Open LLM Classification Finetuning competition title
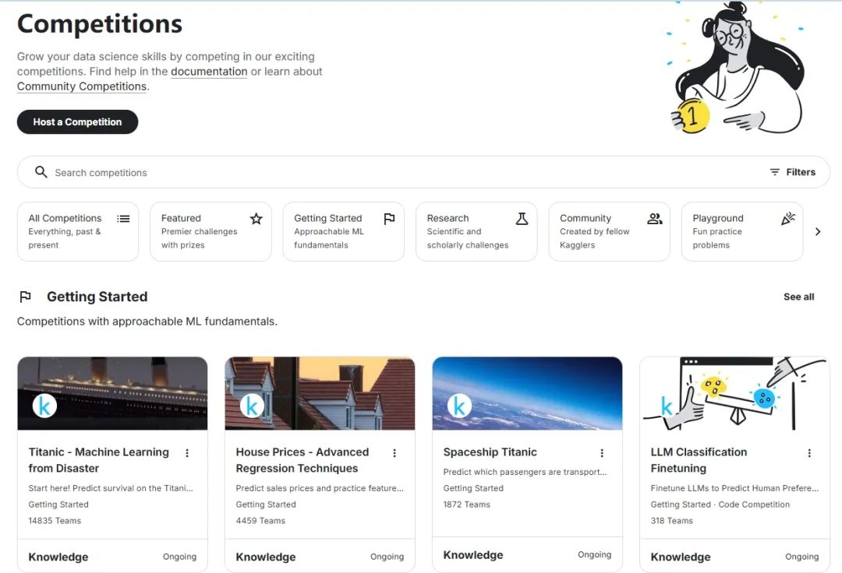The image size is (842, 573). point(699,460)
